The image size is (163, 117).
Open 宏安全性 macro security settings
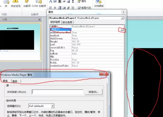(x=16, y=4)
